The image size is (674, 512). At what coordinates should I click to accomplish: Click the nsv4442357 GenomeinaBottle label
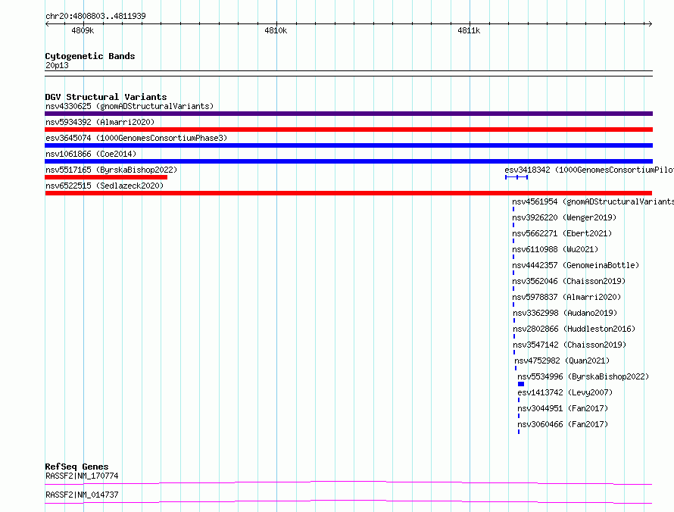point(576,265)
